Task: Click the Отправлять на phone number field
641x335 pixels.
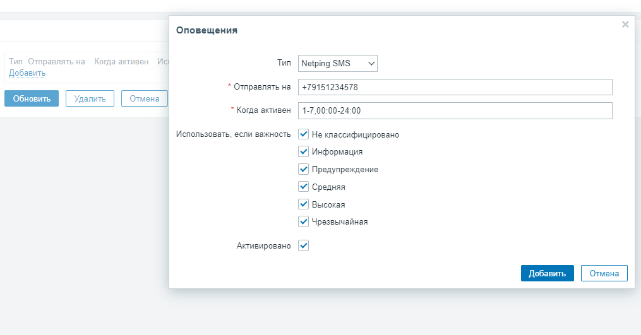Action: [455, 87]
